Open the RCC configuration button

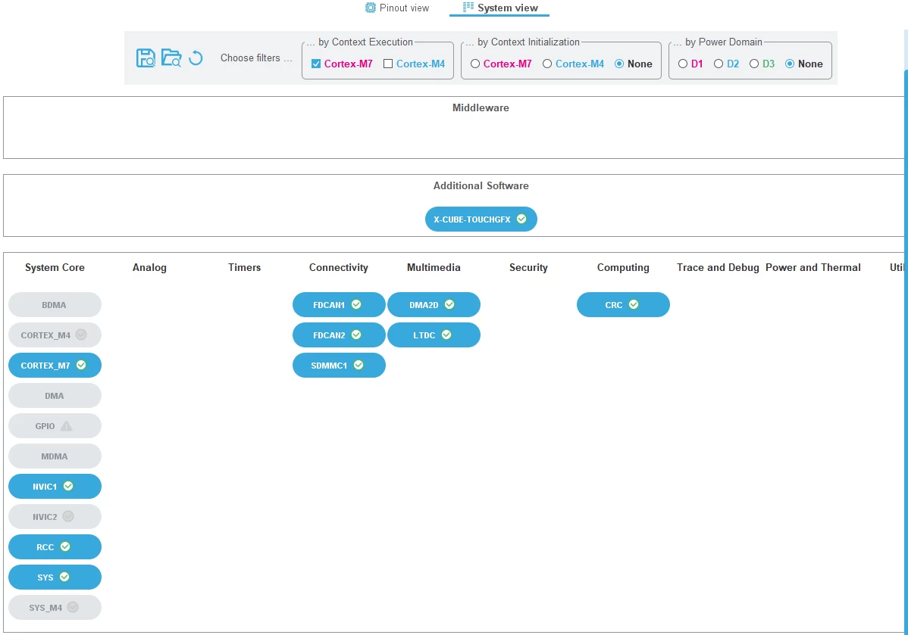click(55, 547)
